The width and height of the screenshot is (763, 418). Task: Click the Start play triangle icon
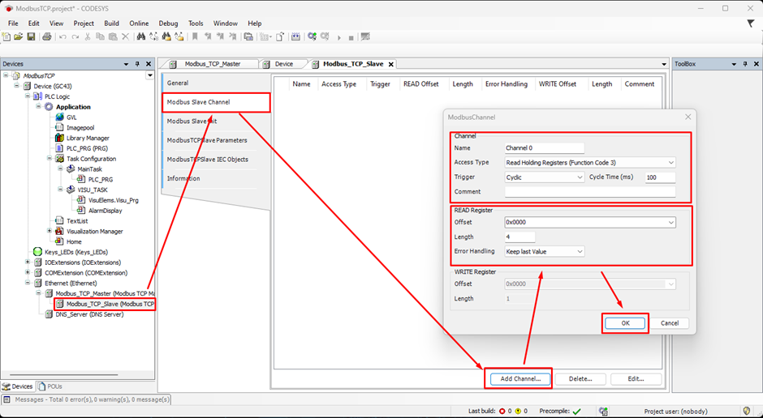coord(339,37)
